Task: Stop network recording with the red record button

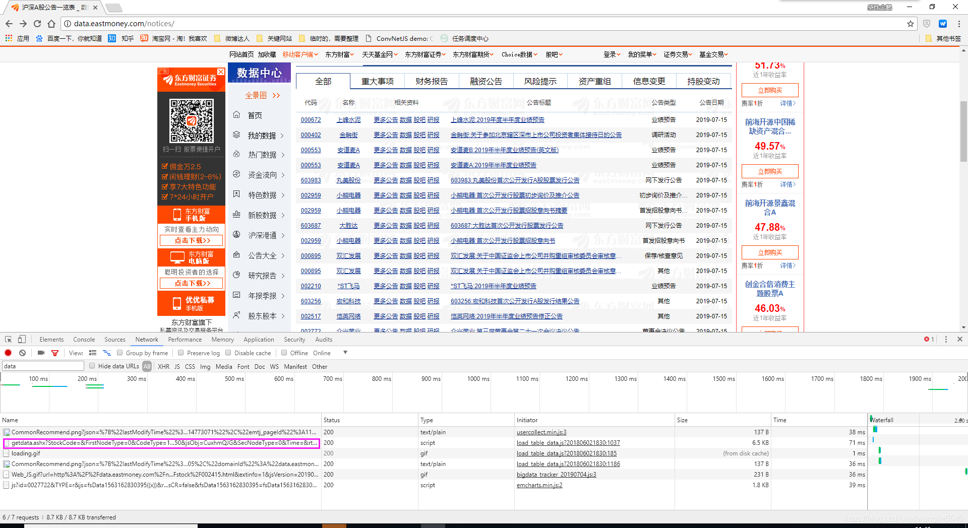Action: 8,353
